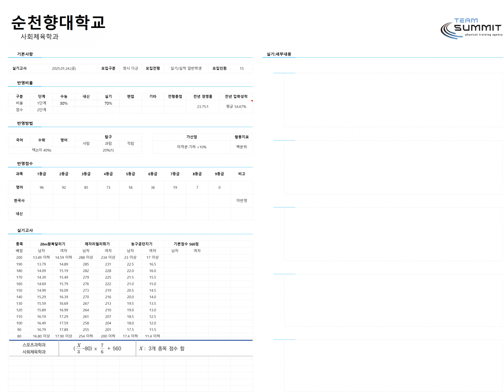Select the 23.75:1 competition rate cell
Screen dimensions: 503x392
[203, 107]
